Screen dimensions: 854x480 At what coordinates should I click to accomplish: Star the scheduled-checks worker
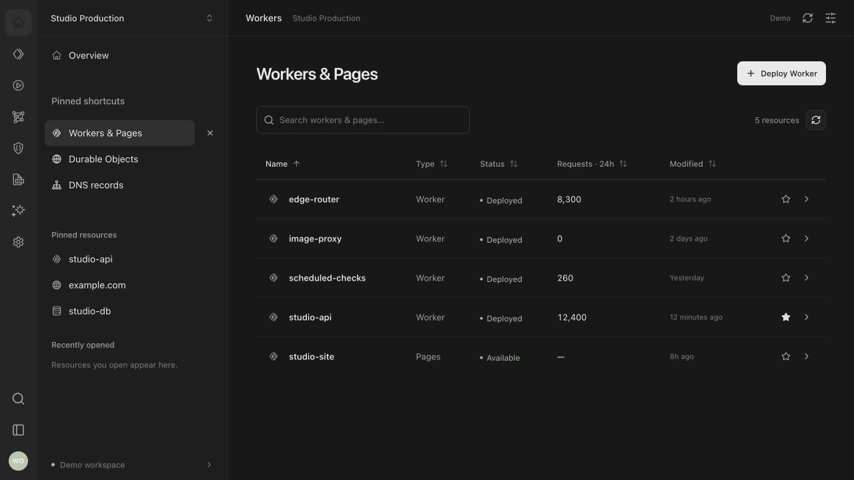point(786,278)
